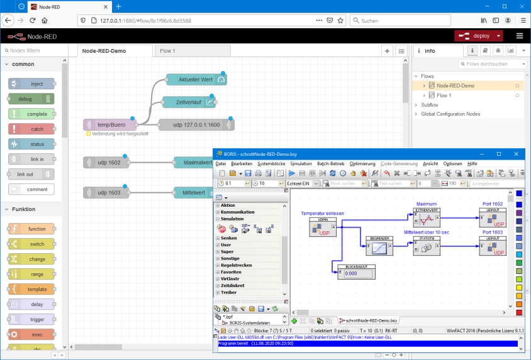Click the Block suchen field in BORIS

point(345,183)
